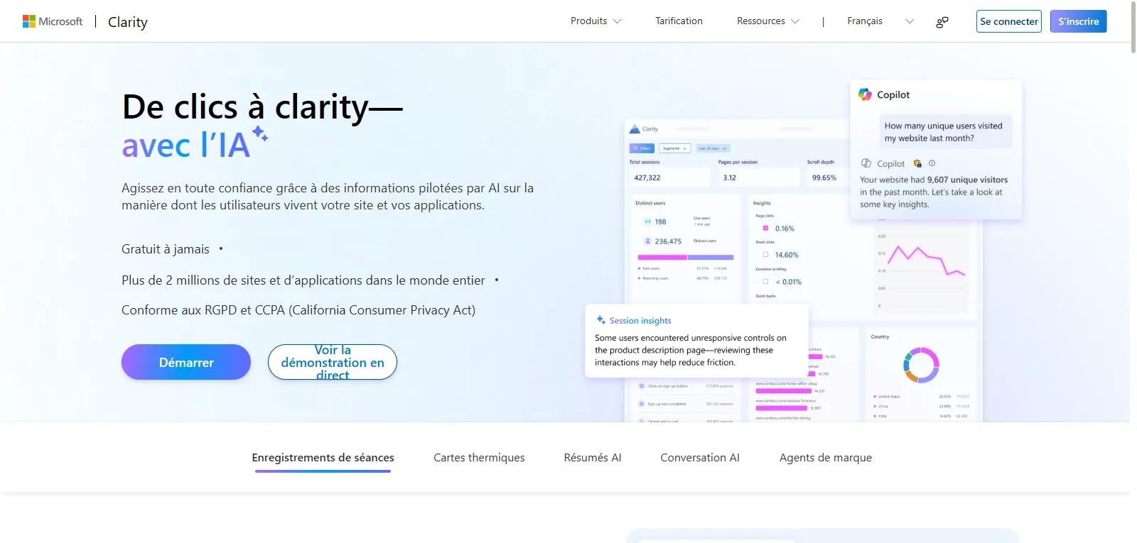
Task: Select the Enregistrements de séances tab
Action: click(323, 458)
